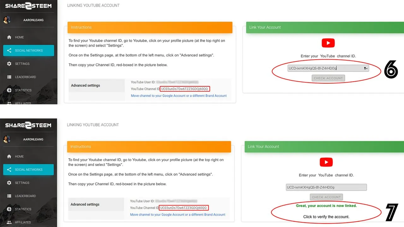Click the Statistics pie icon in bottom screenshot sidebar
This screenshot has height=227, width=404.
[9, 209]
